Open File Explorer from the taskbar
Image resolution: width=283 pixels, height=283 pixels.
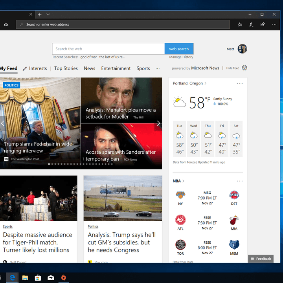tap(25, 277)
